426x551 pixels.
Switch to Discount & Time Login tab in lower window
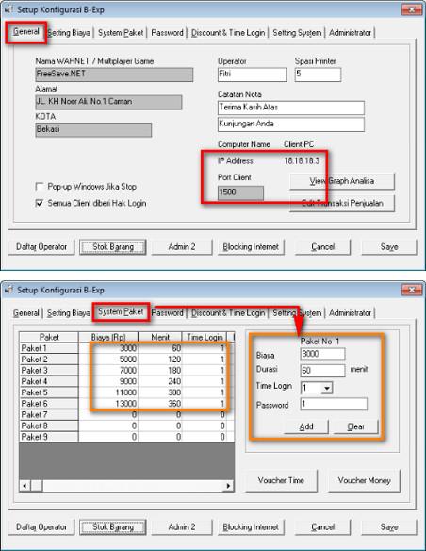[x=228, y=312]
